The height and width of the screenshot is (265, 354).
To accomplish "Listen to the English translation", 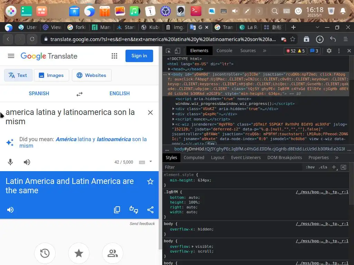I will pyautogui.click(x=10, y=210).
